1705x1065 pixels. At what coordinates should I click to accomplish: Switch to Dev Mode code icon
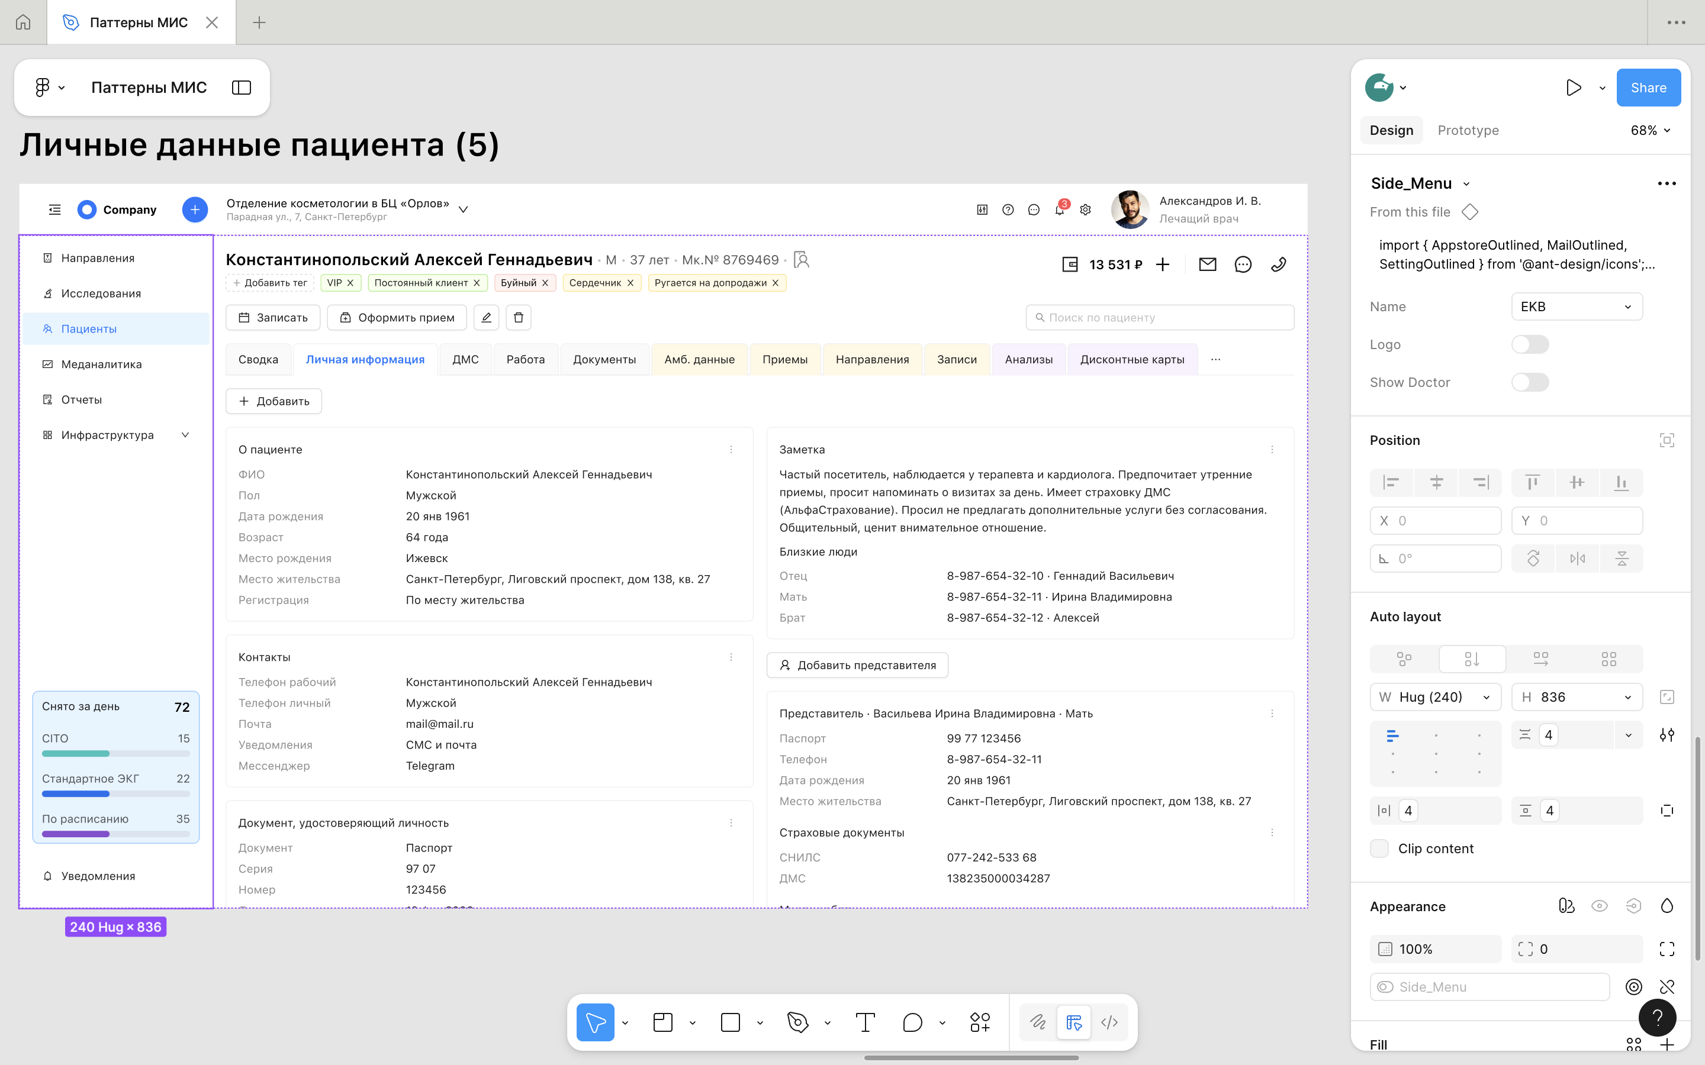pos(1109,1022)
